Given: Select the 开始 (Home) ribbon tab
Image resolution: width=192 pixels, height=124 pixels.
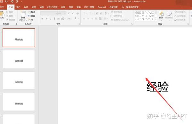Looking at the screenshot, I should (x=11, y=7).
